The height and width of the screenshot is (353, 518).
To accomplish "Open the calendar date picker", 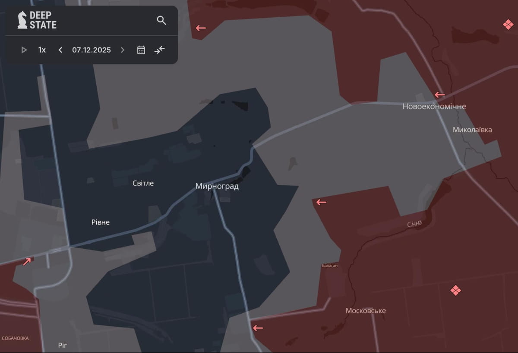I will pos(141,50).
